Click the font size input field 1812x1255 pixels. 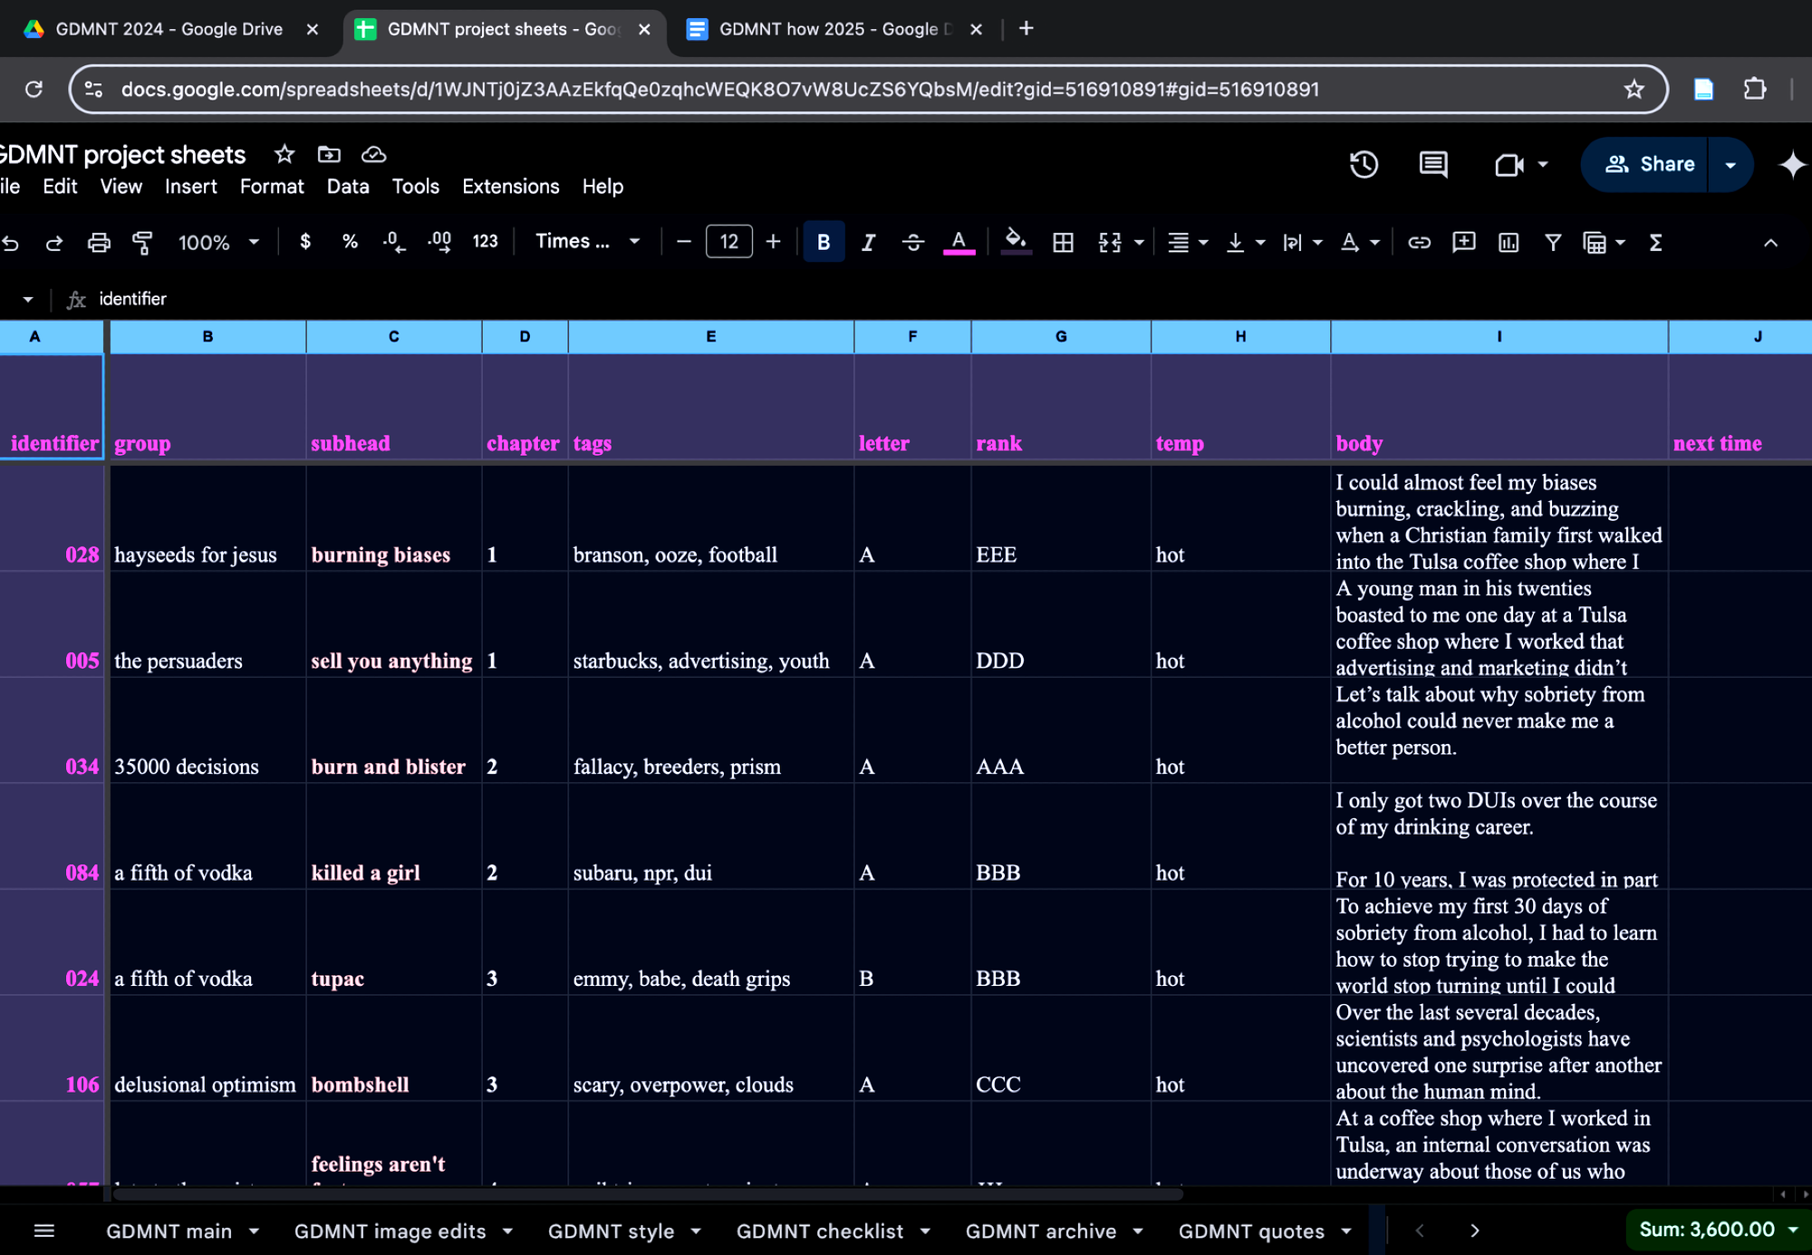pyautogui.click(x=728, y=242)
